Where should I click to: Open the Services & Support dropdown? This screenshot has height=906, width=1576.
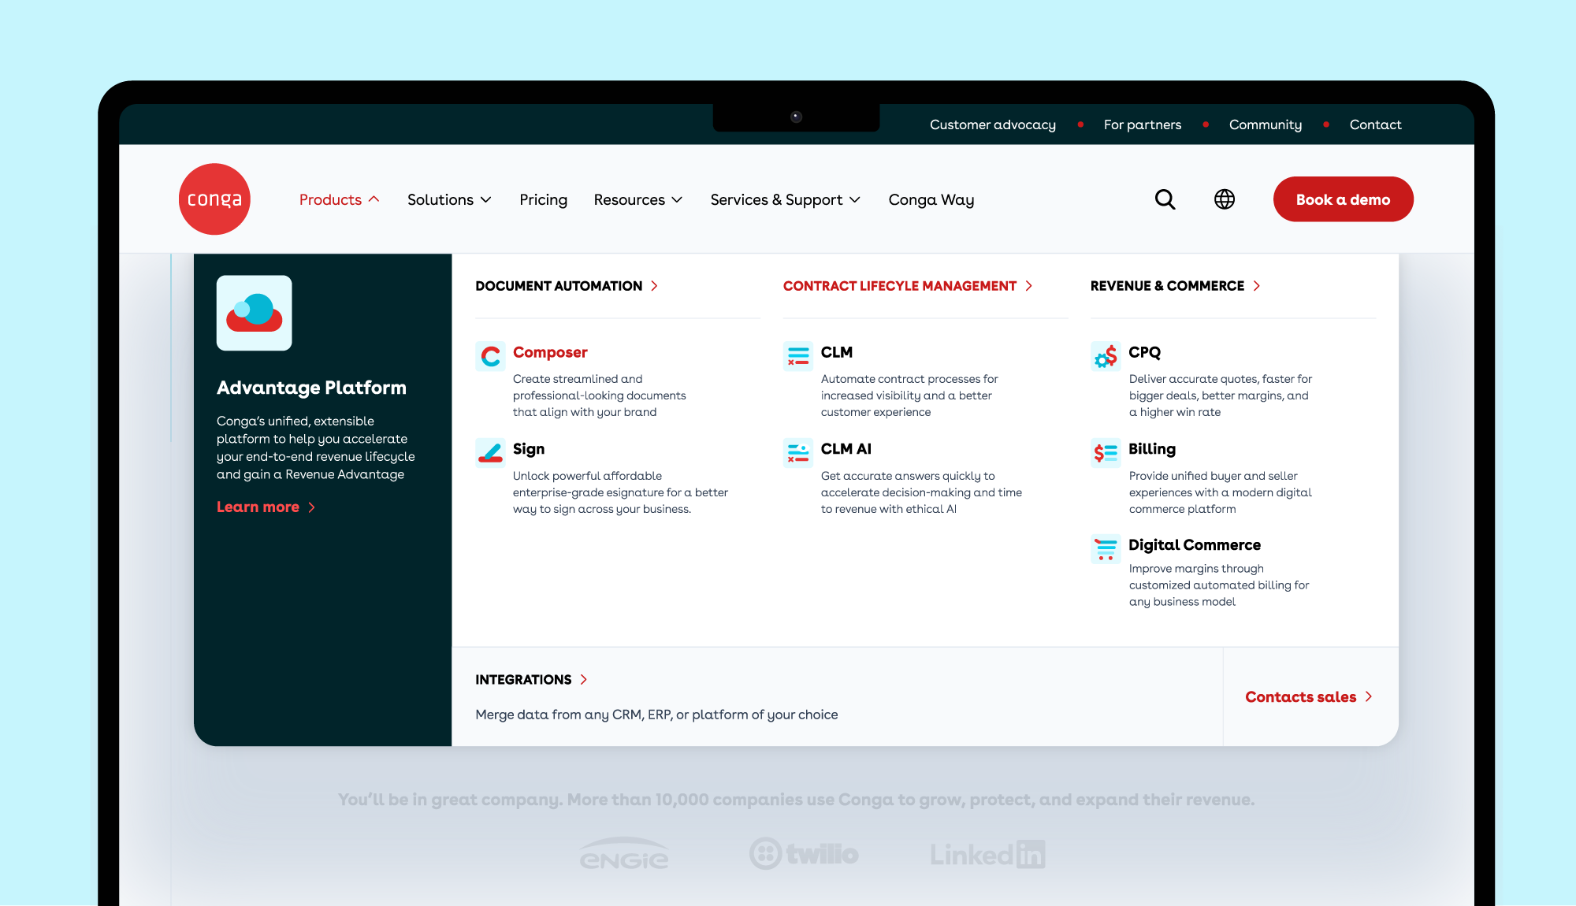[785, 200]
